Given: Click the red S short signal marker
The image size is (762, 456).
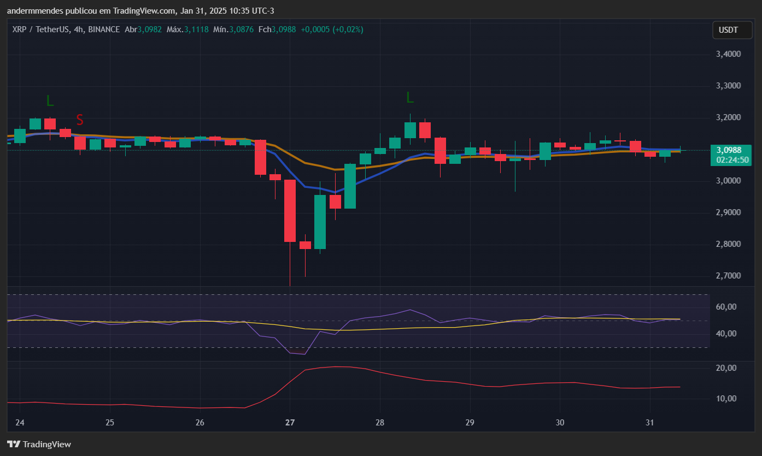Looking at the screenshot, I should (80, 120).
